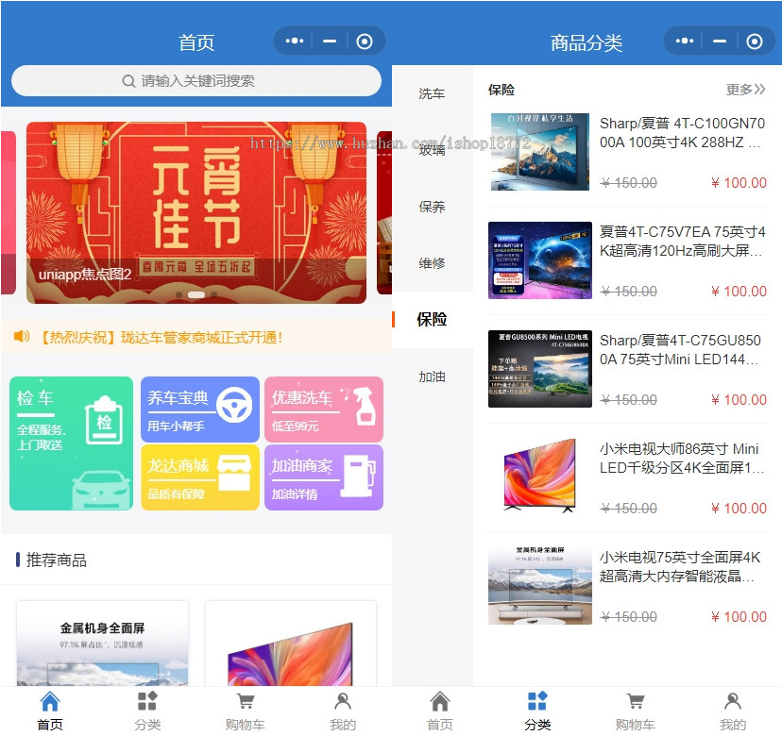Click title Sharp/夏普4T-C75GU8500A 75英寸Mini LED

click(x=681, y=350)
